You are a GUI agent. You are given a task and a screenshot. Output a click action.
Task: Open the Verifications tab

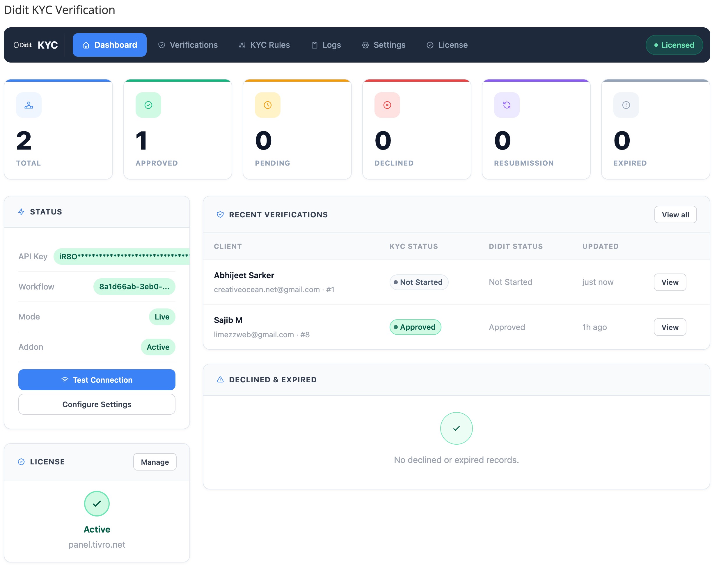[188, 45]
